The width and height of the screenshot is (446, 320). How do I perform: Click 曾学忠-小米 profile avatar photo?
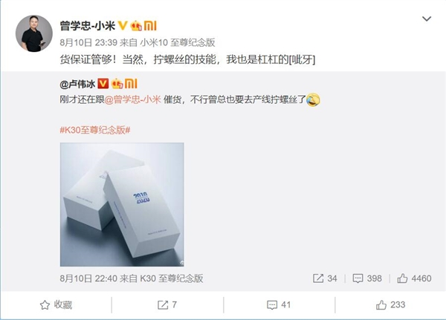click(34, 33)
